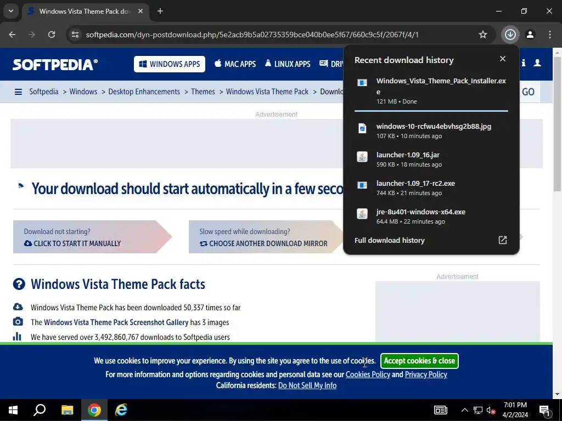
Task: Reload the Softpedia page
Action: click(x=52, y=35)
